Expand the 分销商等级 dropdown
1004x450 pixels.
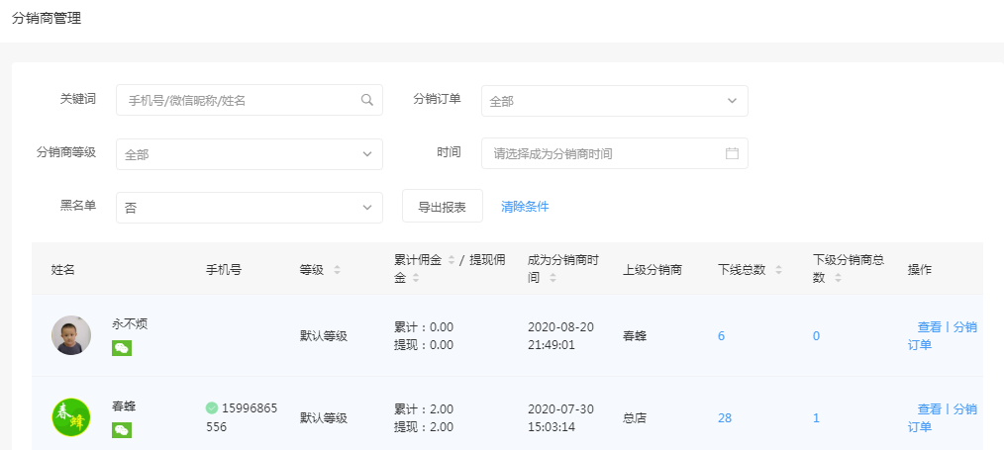249,154
